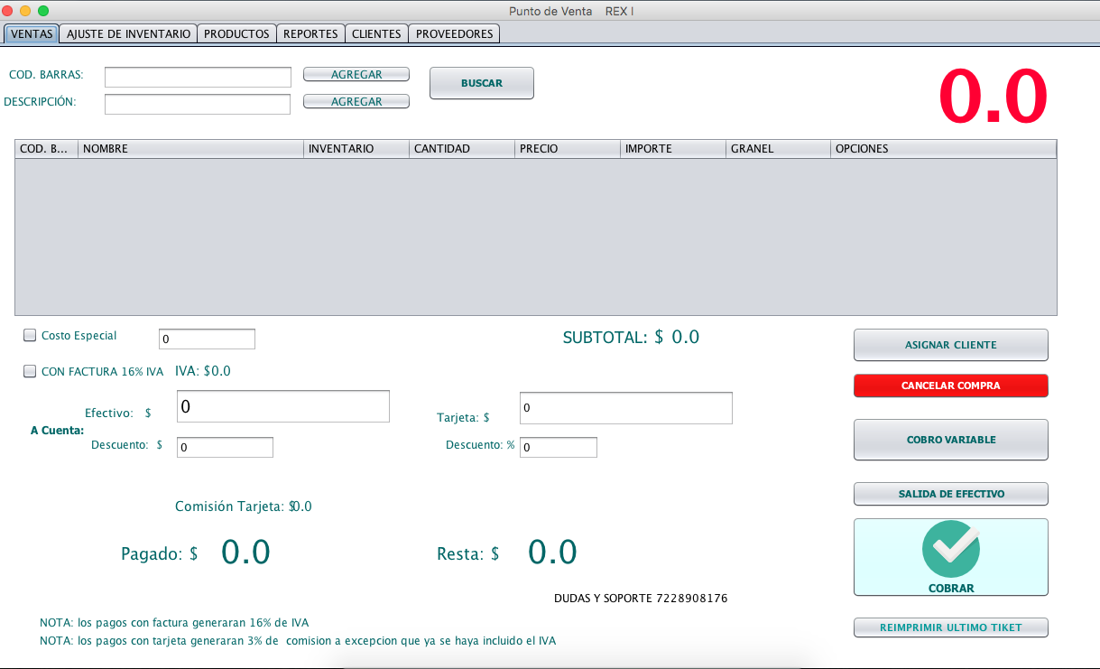Select the CLIENTES tab
The image size is (1100, 669).
(376, 33)
